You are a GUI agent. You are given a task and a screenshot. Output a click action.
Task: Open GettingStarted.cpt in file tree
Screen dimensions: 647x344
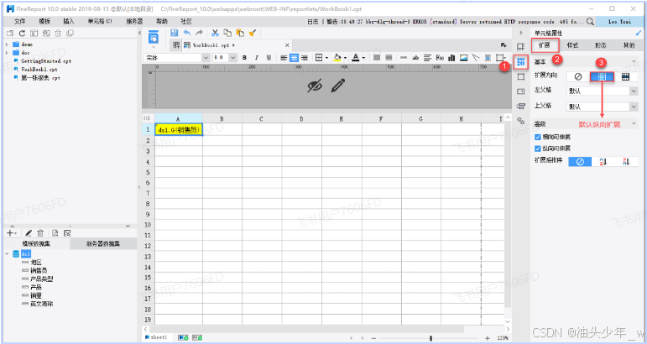point(46,61)
